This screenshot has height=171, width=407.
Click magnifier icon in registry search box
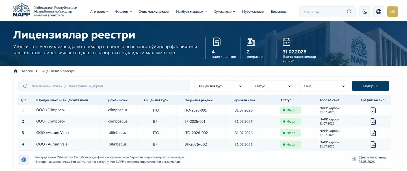(x=25, y=86)
